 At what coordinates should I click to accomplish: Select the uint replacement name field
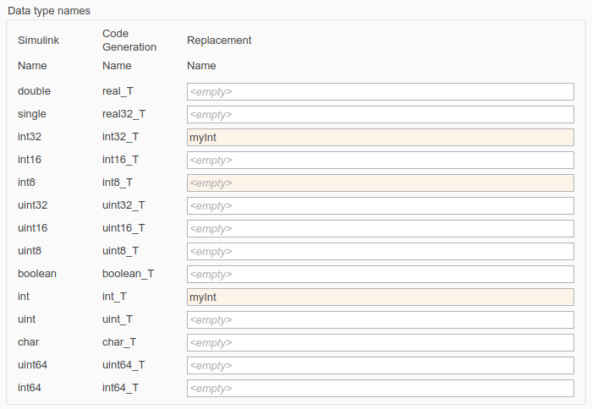click(x=380, y=319)
